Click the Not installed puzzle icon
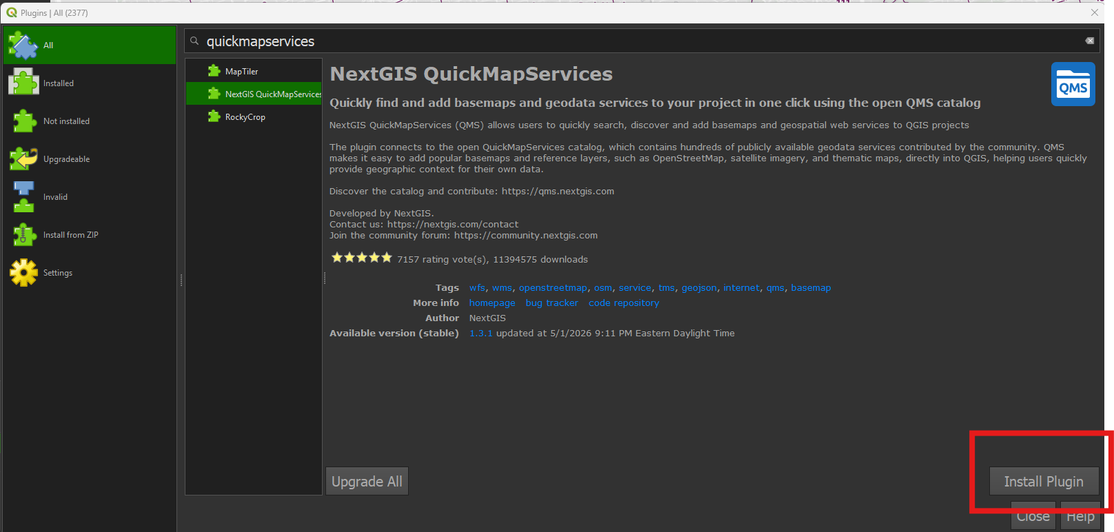 23,121
